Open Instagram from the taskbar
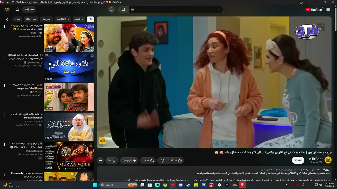The width and height of the screenshot is (337, 189). [211, 185]
